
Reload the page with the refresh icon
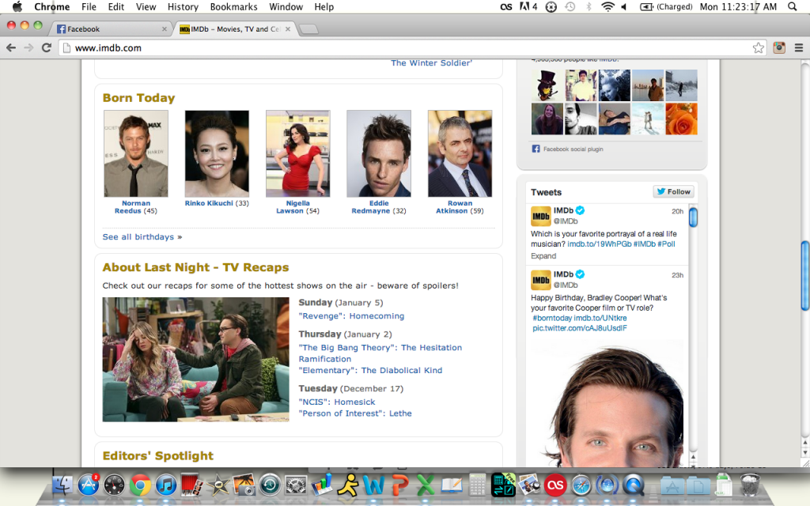(47, 47)
